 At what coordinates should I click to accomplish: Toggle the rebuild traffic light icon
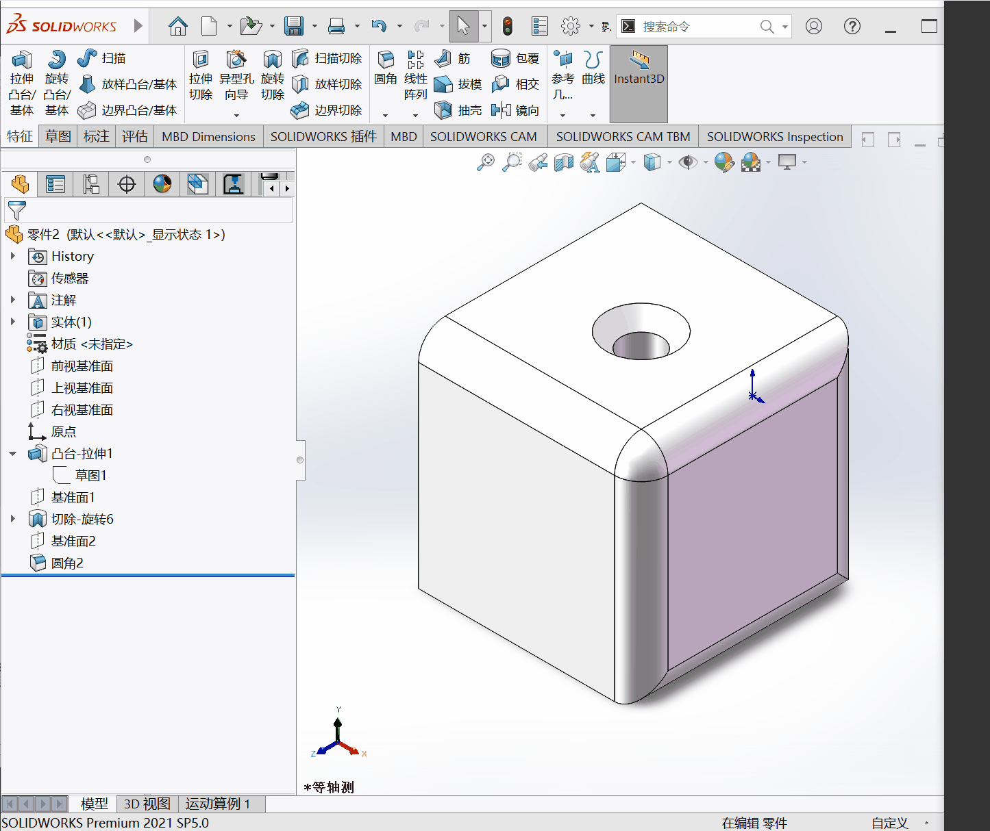click(x=508, y=26)
